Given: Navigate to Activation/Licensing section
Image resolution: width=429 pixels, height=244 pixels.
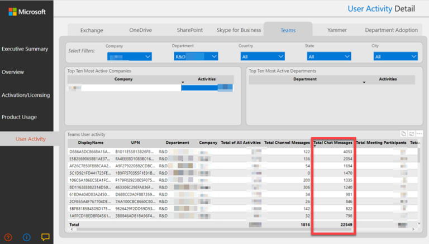Looking at the screenshot, I should coord(27,95).
